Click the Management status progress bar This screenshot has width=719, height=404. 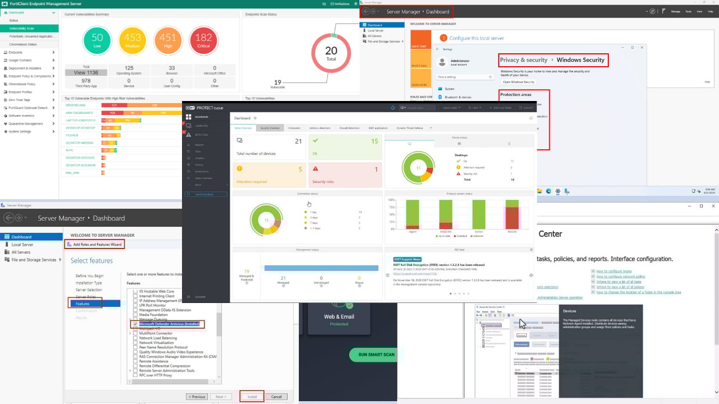click(320, 268)
